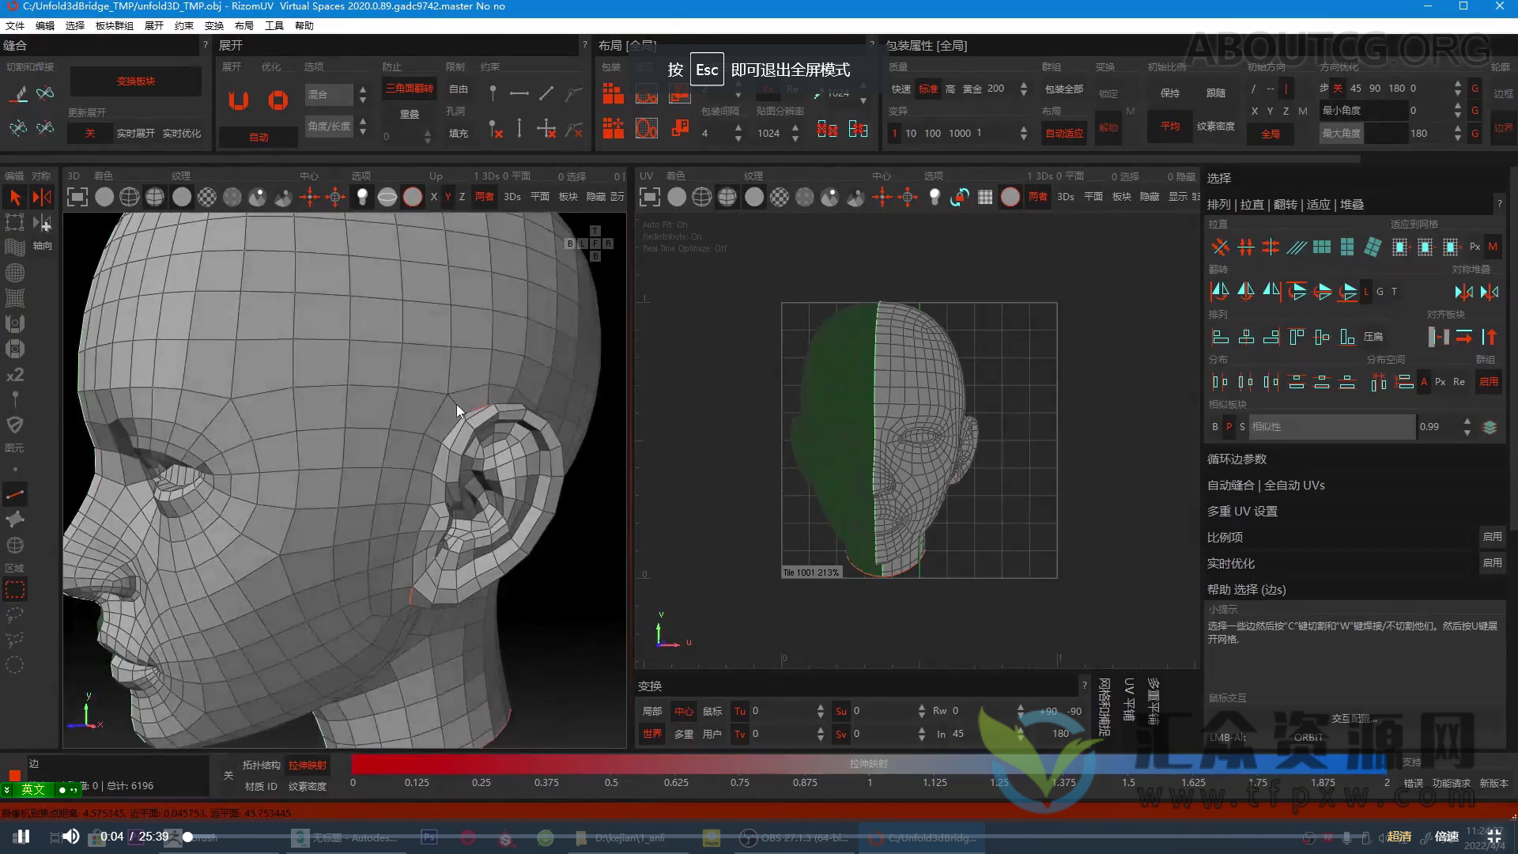The width and height of the screenshot is (1518, 854).
Task: Click the 自动 button under unfold
Action: [x=259, y=138]
